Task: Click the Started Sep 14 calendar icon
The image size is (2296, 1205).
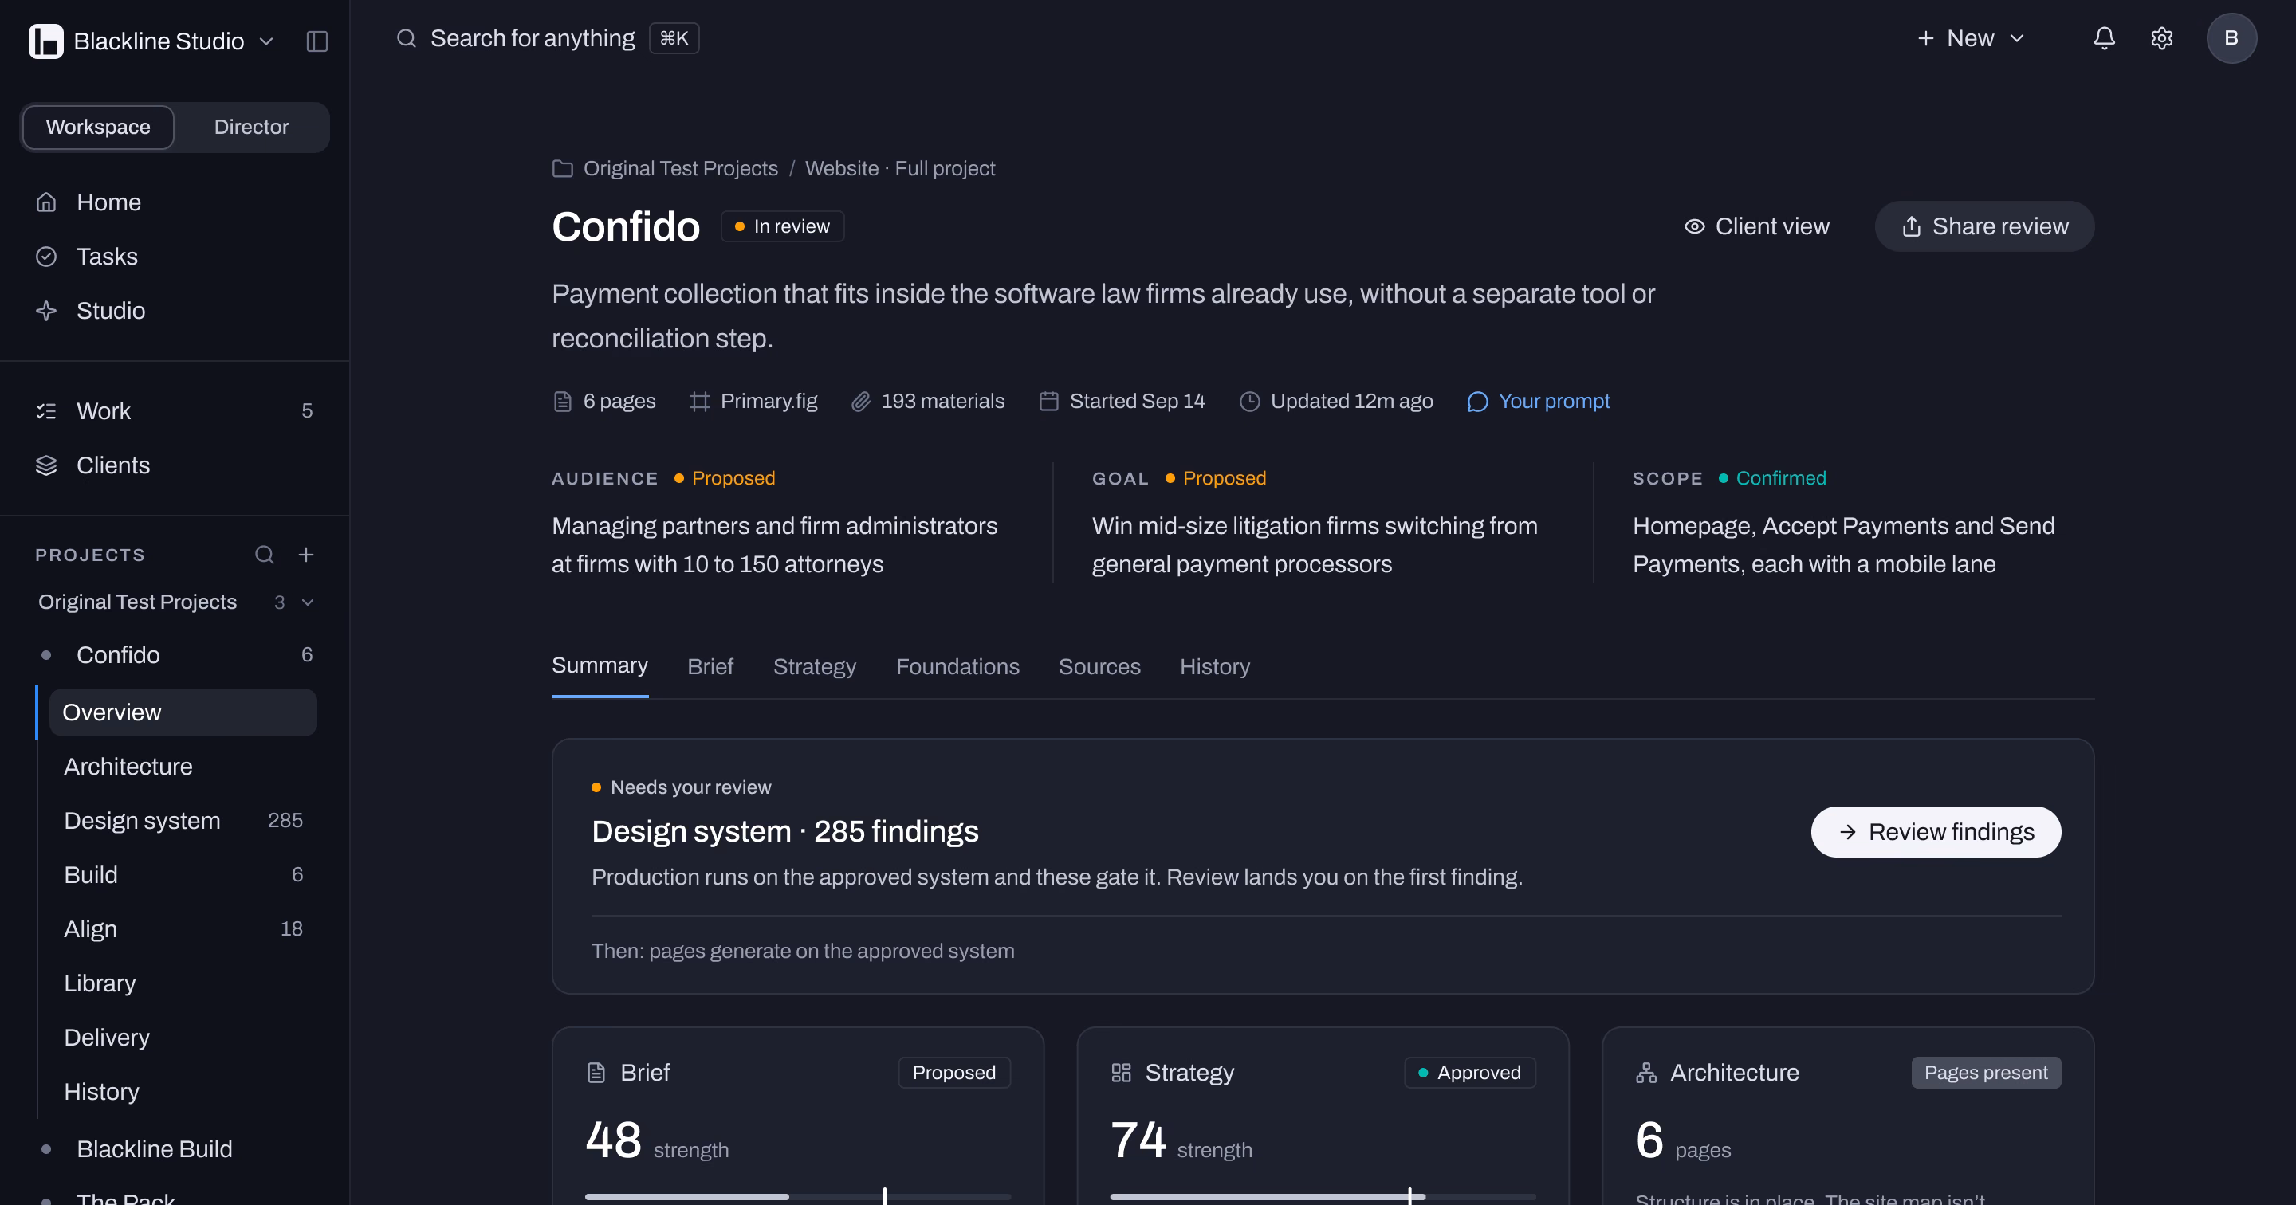Action: point(1049,402)
